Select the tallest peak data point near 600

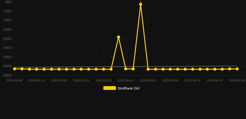140,4
